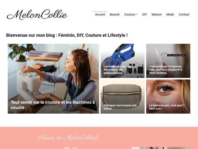Go to the DIY section

tap(144, 15)
